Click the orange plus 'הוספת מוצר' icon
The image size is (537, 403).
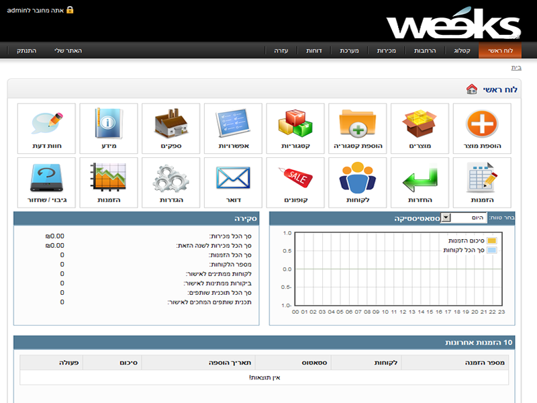click(482, 124)
